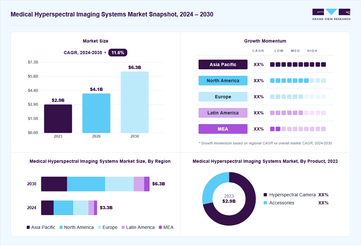
Task: Click the $7.3B y-axis label
Action: point(33,62)
